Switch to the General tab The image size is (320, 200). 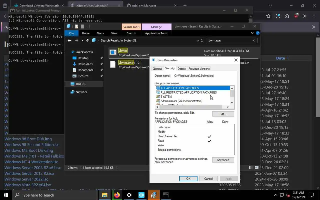pos(157,69)
